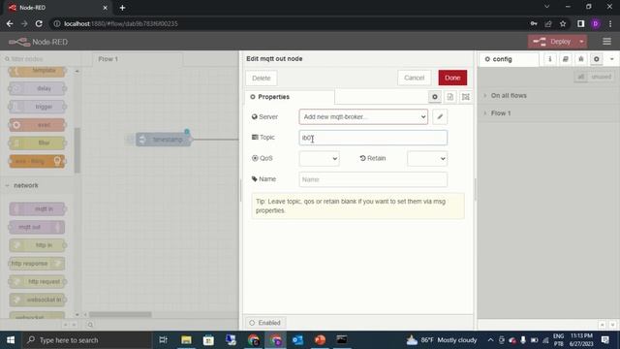Open a new browser tab
The height and width of the screenshot is (349, 620).
tap(122, 8)
